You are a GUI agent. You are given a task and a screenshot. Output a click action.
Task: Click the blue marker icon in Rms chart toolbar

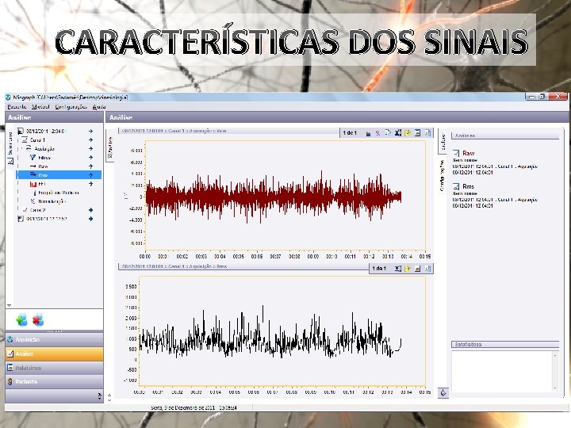pyautogui.click(x=397, y=269)
